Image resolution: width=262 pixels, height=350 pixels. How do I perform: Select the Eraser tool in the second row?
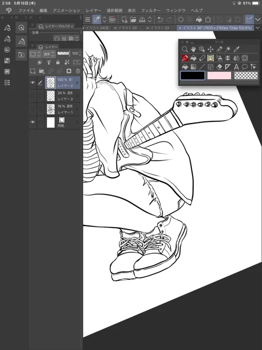tap(202, 58)
